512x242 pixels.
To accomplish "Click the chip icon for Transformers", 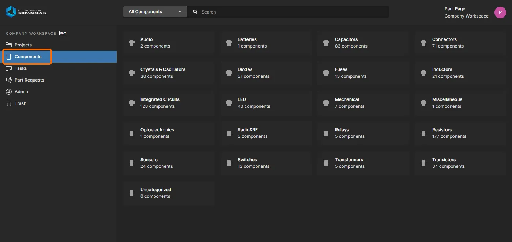I will click(x=326, y=163).
